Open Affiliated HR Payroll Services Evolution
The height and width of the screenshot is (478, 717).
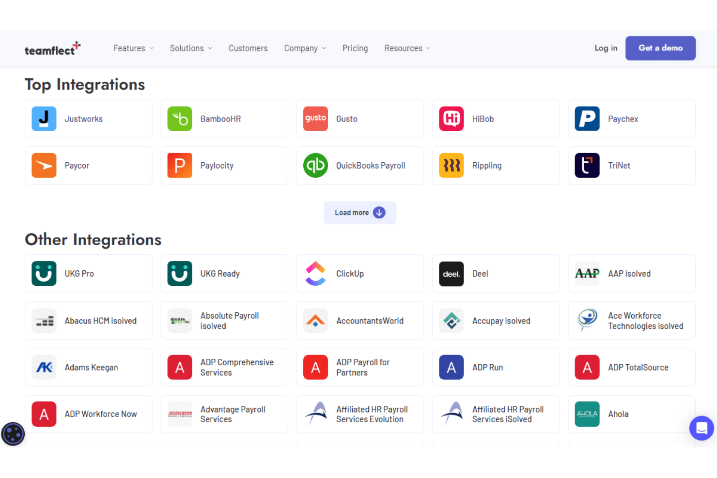tap(372, 414)
